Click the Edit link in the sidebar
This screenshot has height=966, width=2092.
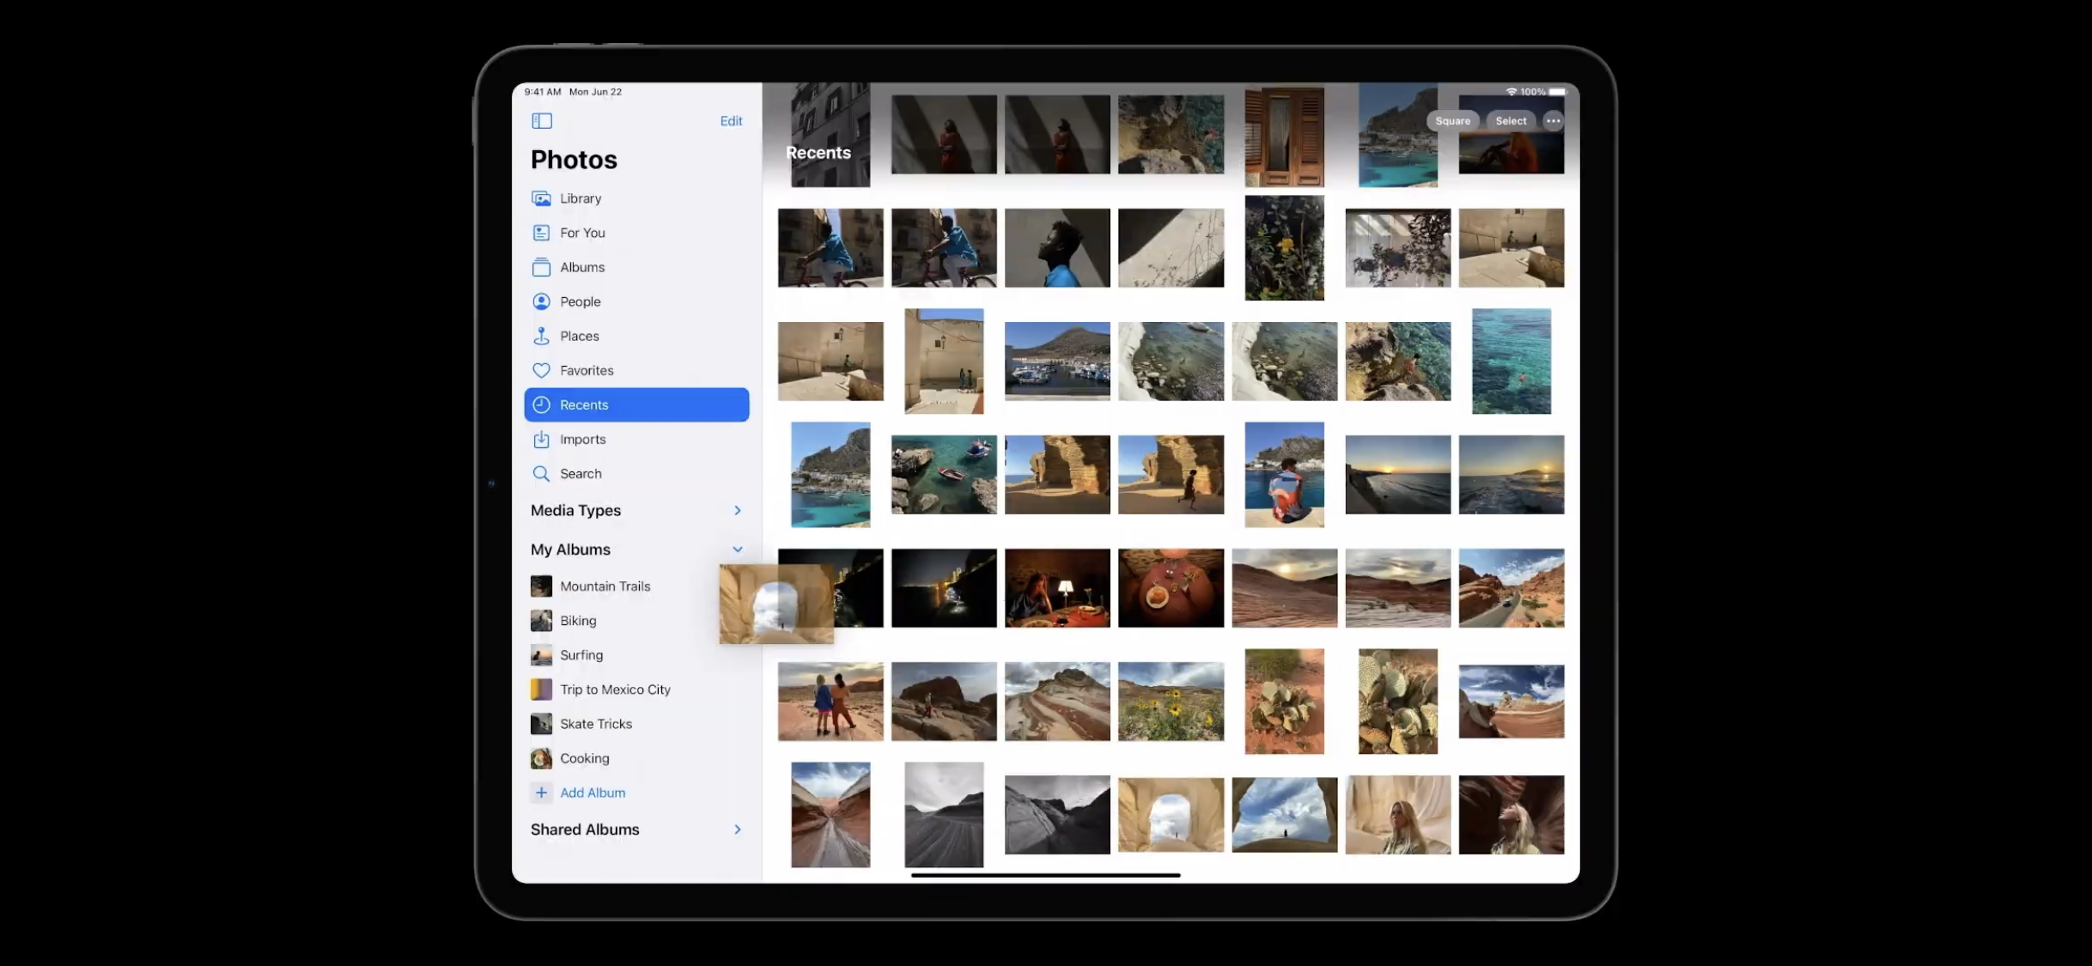pyautogui.click(x=731, y=121)
